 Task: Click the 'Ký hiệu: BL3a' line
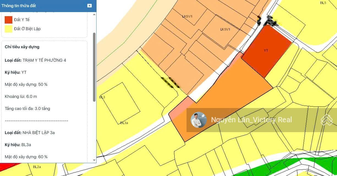pyautogui.click(x=18, y=145)
